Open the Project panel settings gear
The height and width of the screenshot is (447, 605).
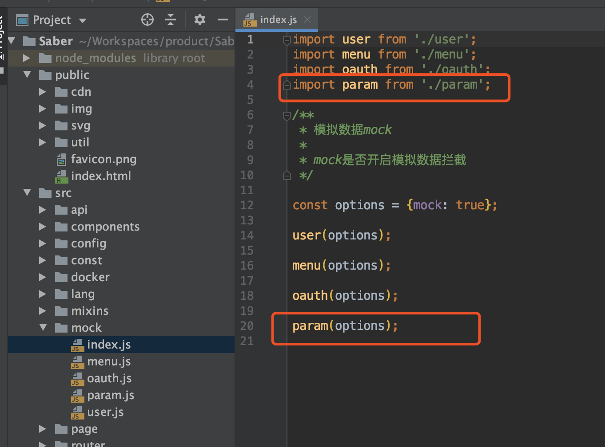pos(200,20)
